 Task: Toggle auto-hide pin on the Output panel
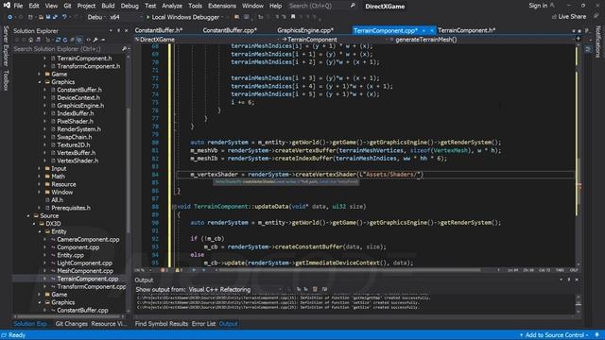(x=569, y=280)
